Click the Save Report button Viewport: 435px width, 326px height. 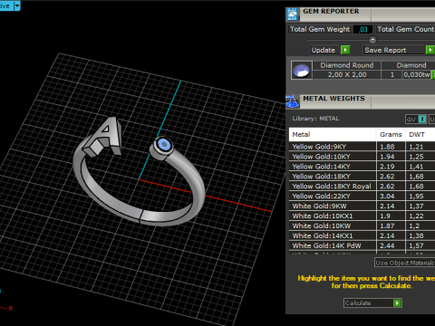(x=393, y=50)
